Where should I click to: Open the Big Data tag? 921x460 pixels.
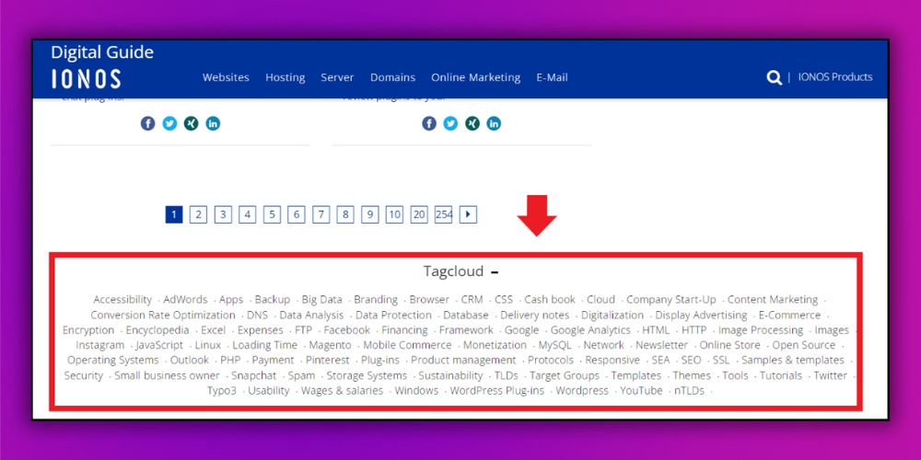click(x=321, y=300)
